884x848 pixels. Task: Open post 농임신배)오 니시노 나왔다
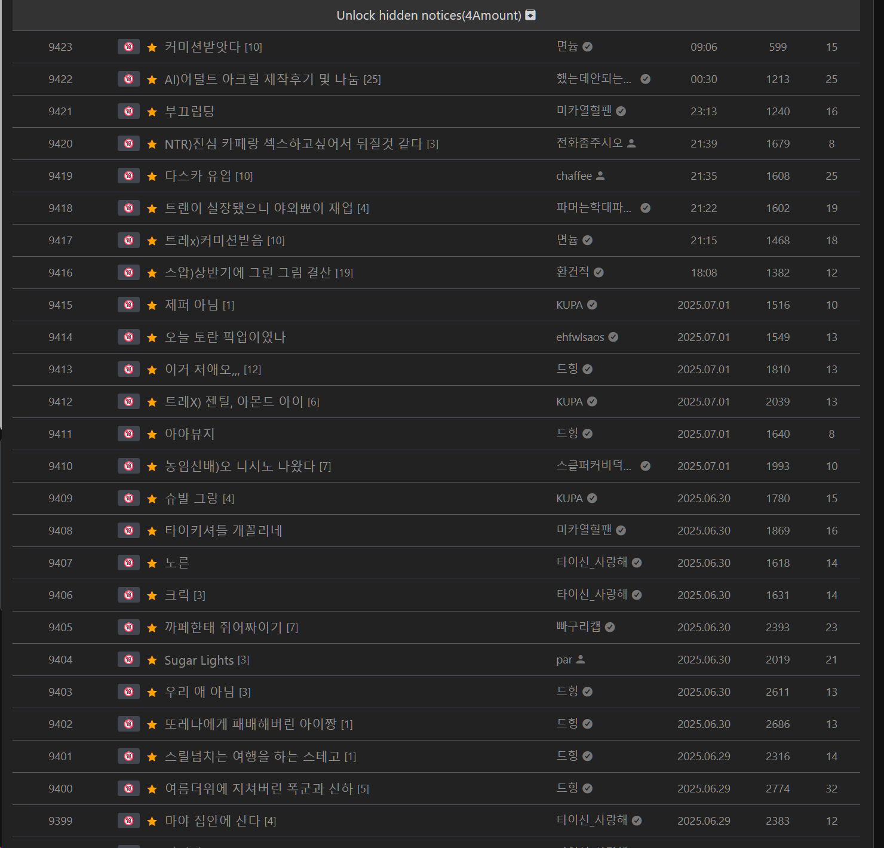[240, 466]
